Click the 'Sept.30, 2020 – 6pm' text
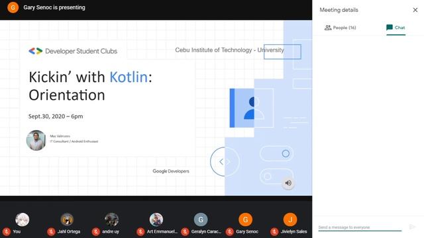 tap(56, 116)
